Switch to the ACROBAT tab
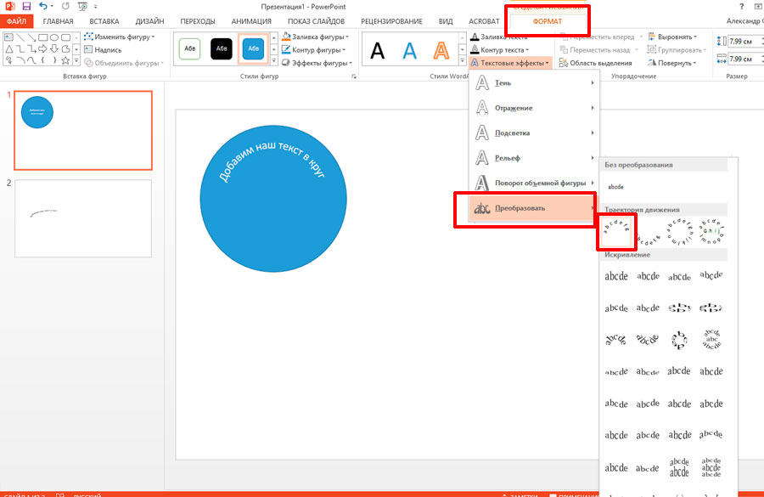 pos(484,21)
